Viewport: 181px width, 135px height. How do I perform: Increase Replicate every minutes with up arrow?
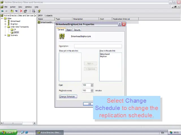coord(92,90)
